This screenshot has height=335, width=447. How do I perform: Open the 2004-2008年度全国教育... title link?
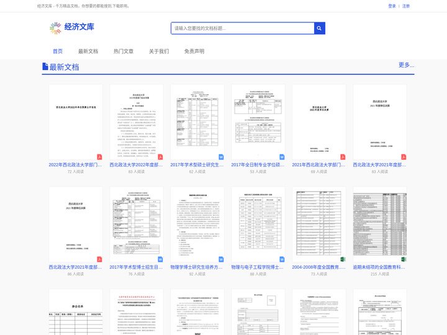pyautogui.click(x=318, y=267)
